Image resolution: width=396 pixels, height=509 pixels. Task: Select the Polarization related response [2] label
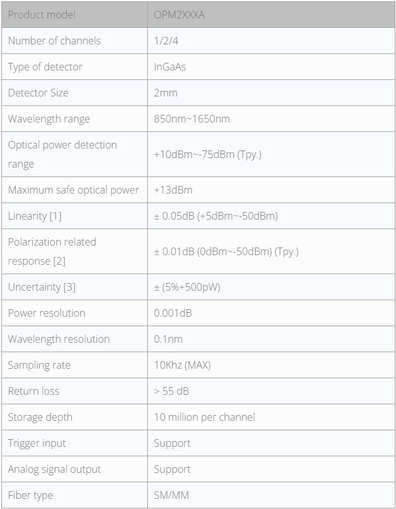tap(52, 251)
